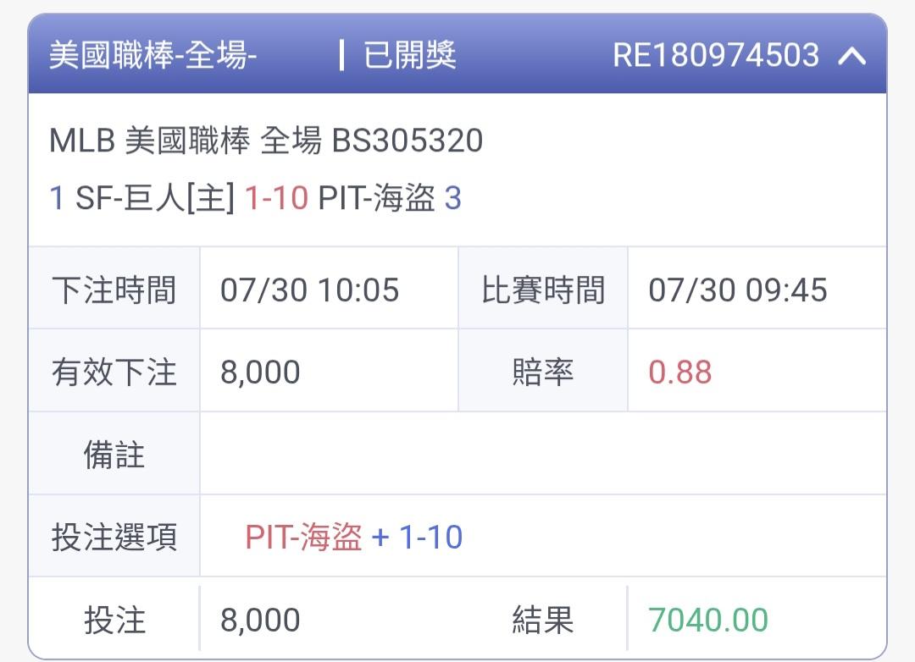
Task: Click the red odds value 0.88
Action: (x=680, y=372)
